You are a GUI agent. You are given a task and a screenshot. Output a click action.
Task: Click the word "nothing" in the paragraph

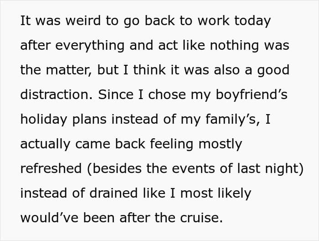point(241,46)
